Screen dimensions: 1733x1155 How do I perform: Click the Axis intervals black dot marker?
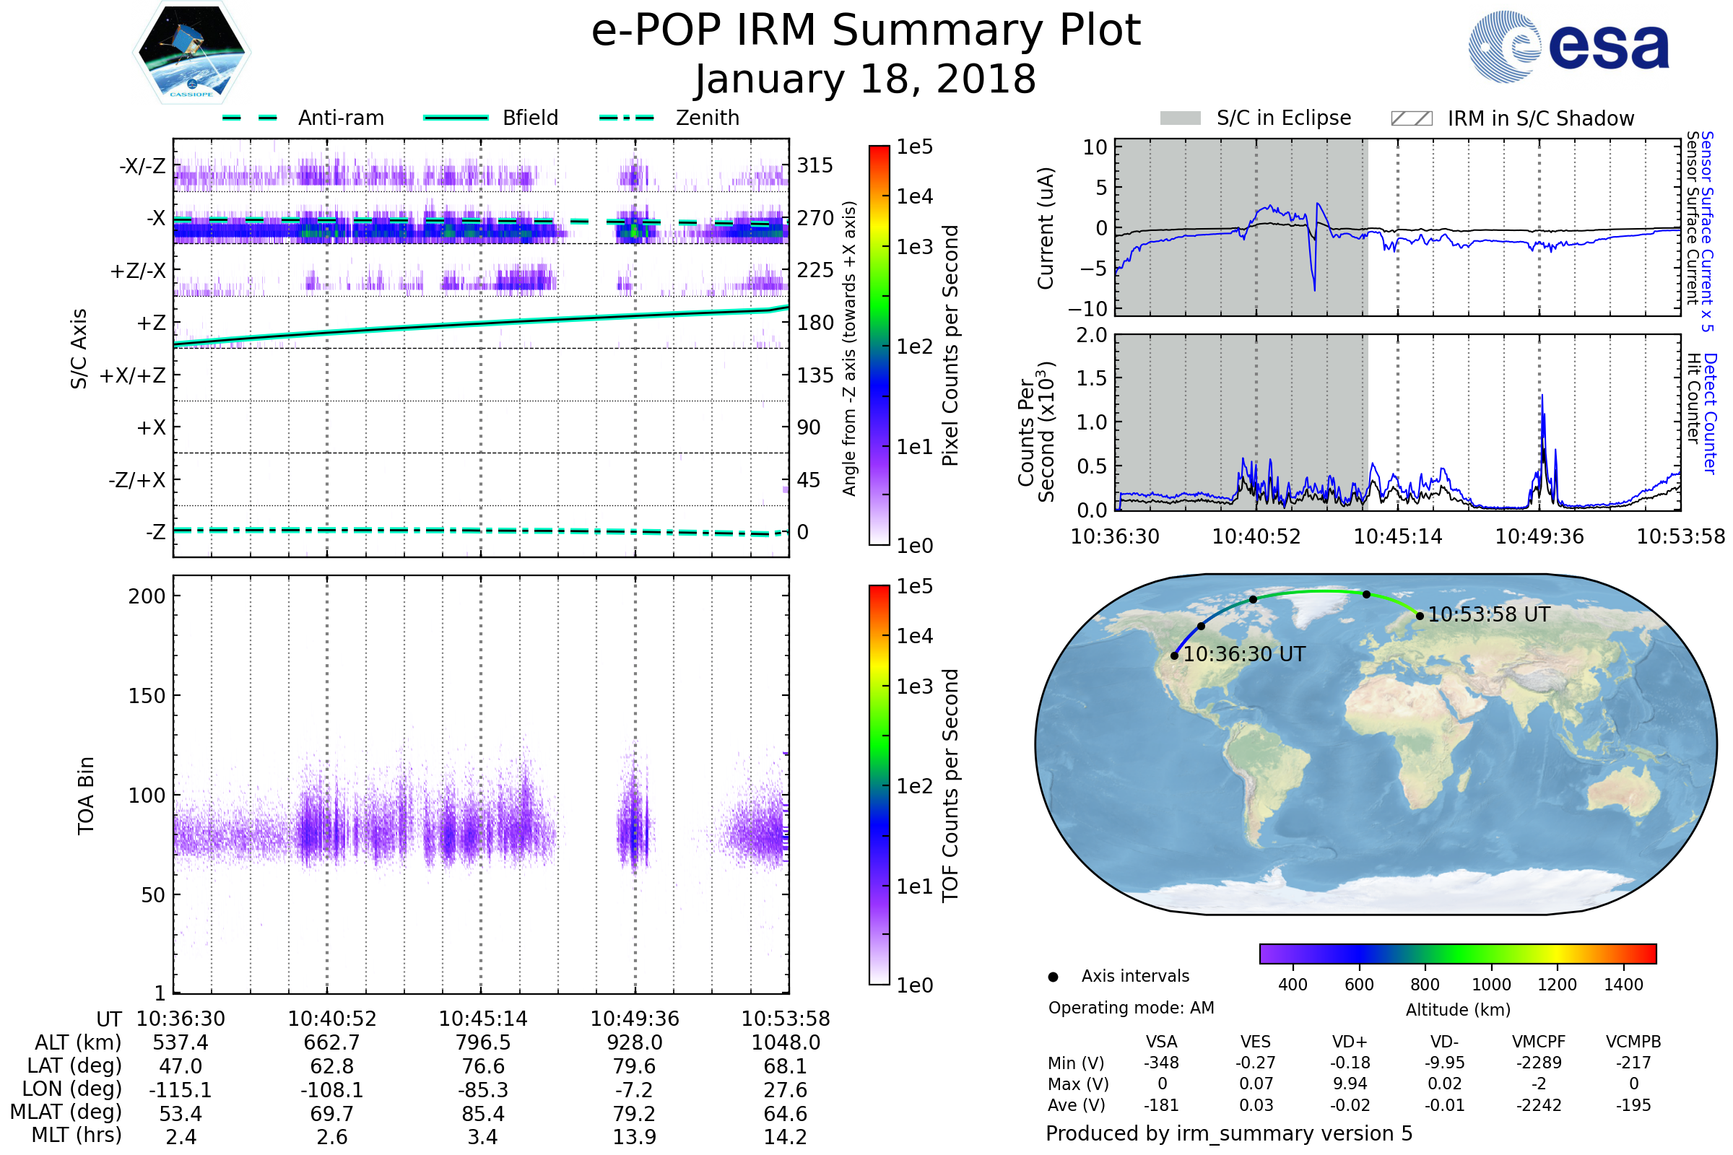pyautogui.click(x=1053, y=977)
